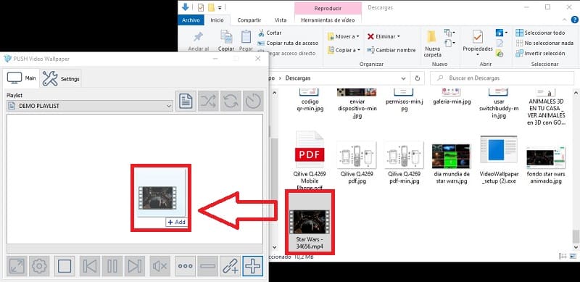This screenshot has height=282, width=580.
Task: Click the shuffle playlist icon
Action: (x=208, y=101)
